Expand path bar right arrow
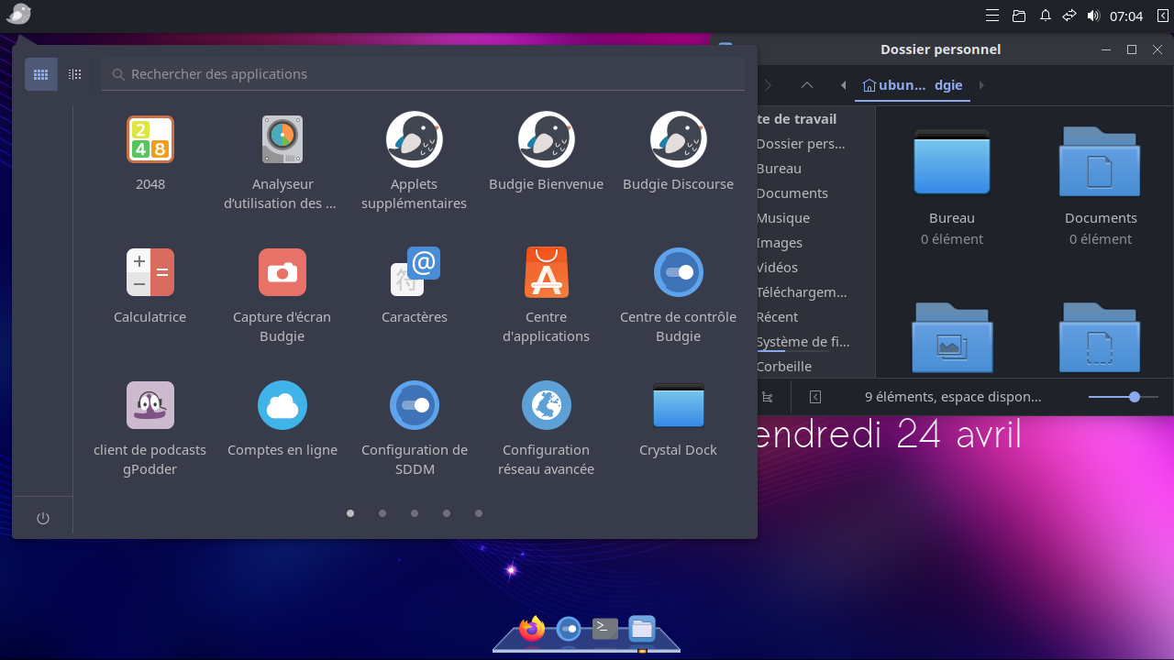The image size is (1174, 660). coord(981,85)
